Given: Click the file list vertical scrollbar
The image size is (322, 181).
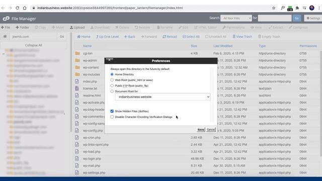Looking at the screenshot, I should [321, 104].
